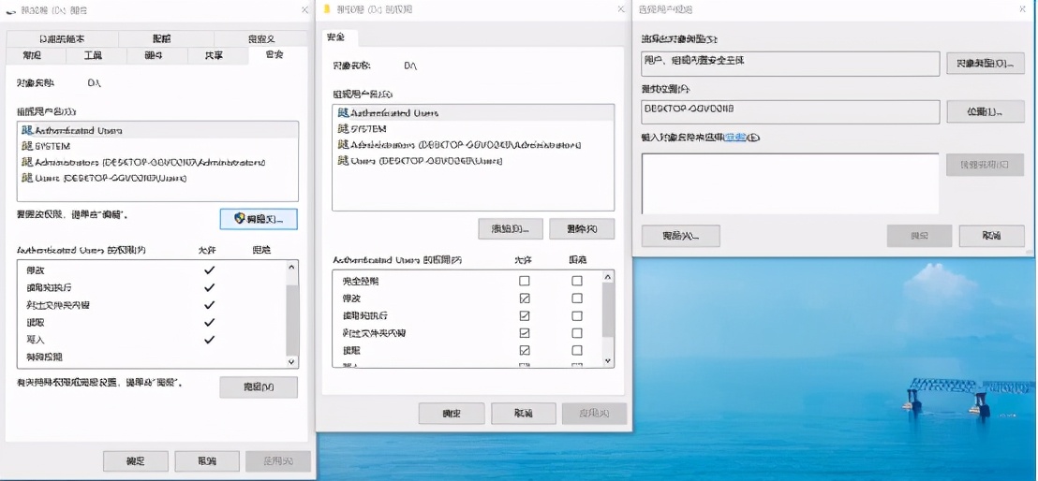The height and width of the screenshot is (481, 1038).
Task: Click Remove button in Permissions window
Action: (582, 229)
